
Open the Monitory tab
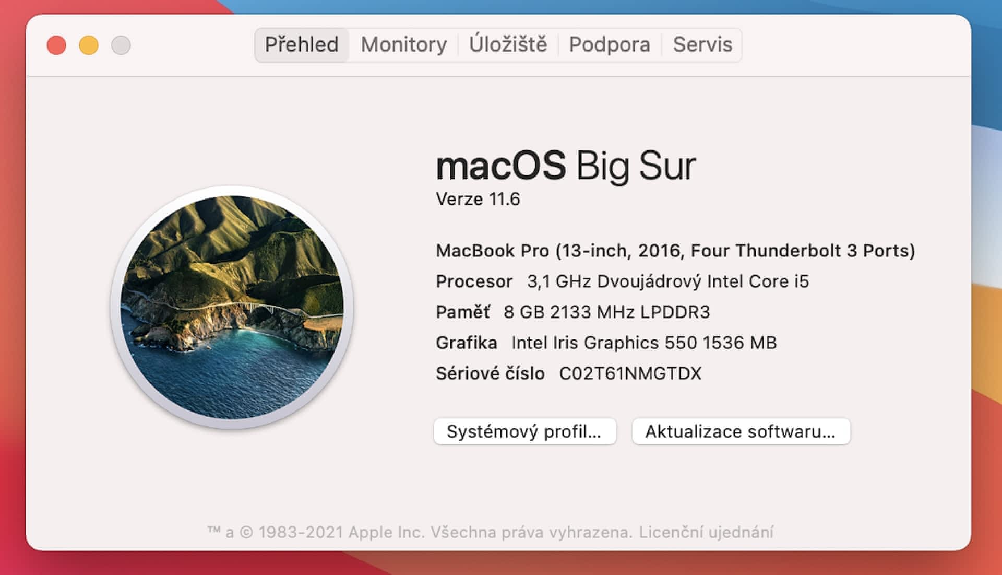[x=403, y=45]
